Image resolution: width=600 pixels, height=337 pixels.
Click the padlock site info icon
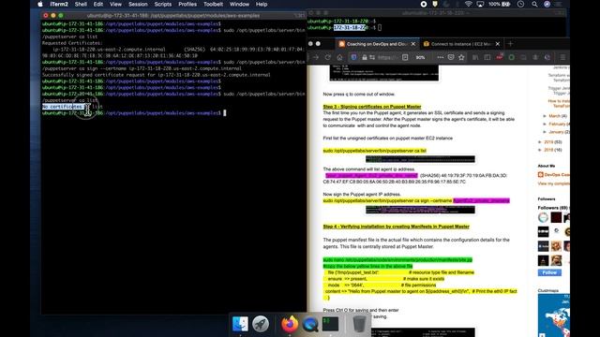click(365, 57)
